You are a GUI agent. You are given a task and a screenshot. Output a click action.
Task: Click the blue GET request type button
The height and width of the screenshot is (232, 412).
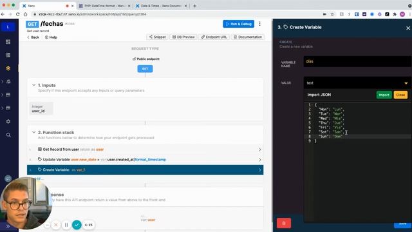145,69
